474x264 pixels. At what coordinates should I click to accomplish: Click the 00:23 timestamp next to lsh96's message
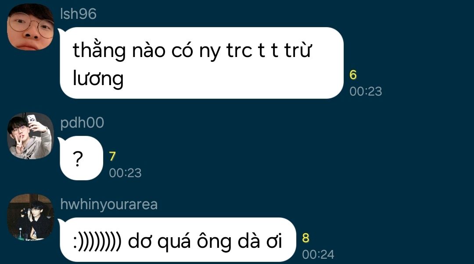coord(366,91)
